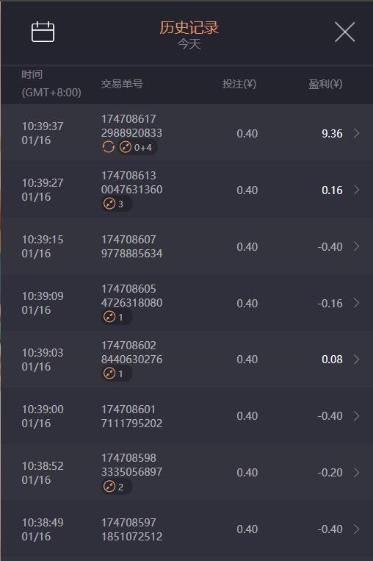Screen dimensions: 373x561
Task: Close the 历史记录 panel with X
Action: tap(345, 32)
